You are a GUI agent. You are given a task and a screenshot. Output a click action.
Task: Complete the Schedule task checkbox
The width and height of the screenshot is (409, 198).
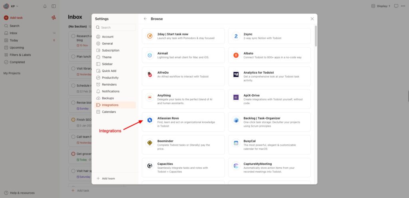point(73,86)
